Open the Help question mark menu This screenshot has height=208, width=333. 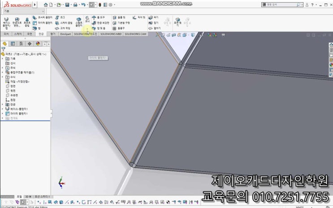tap(312, 4)
